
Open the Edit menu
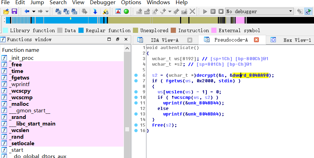tap(20, 3)
